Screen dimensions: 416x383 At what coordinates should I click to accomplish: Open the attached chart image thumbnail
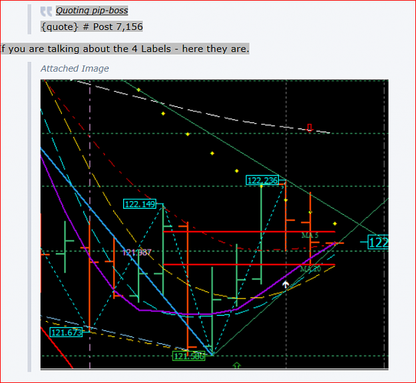click(214, 224)
